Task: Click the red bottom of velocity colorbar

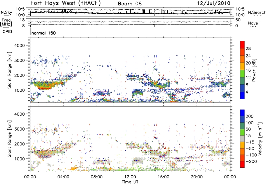Action: pyautogui.click(x=242, y=164)
